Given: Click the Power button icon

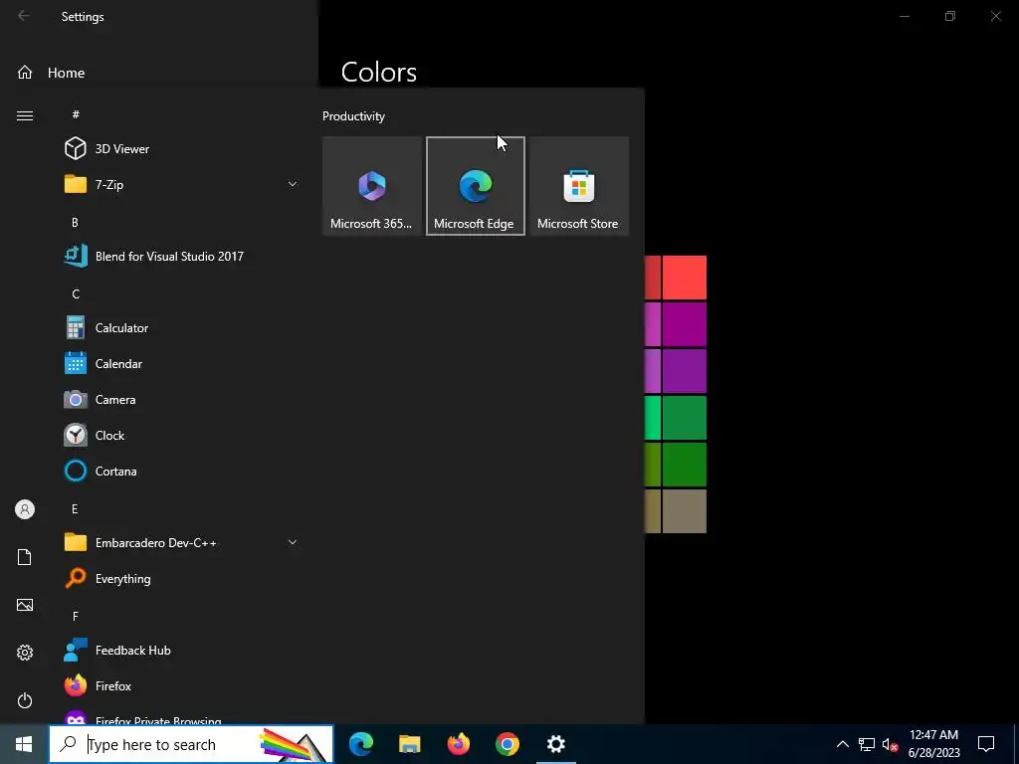Looking at the screenshot, I should tap(25, 700).
